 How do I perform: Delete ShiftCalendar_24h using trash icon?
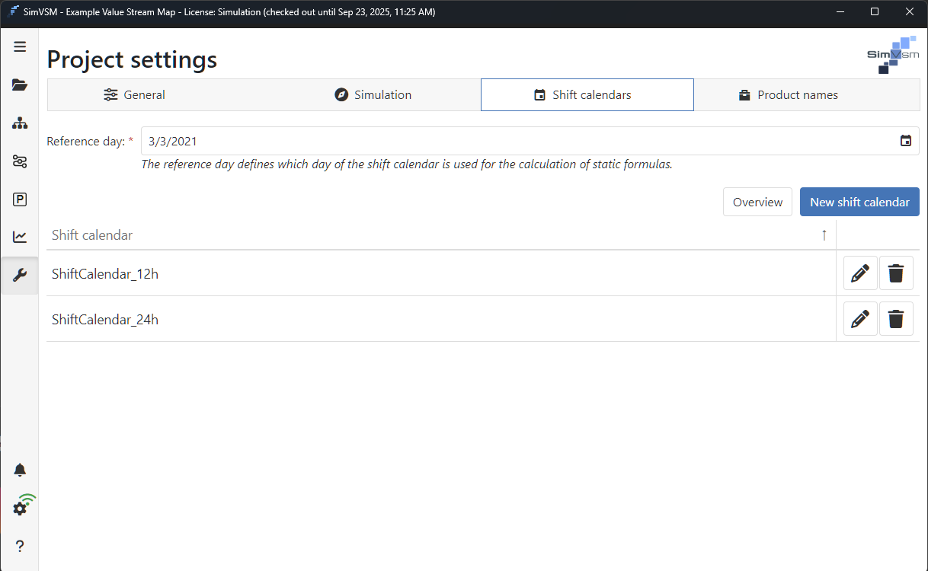(896, 319)
